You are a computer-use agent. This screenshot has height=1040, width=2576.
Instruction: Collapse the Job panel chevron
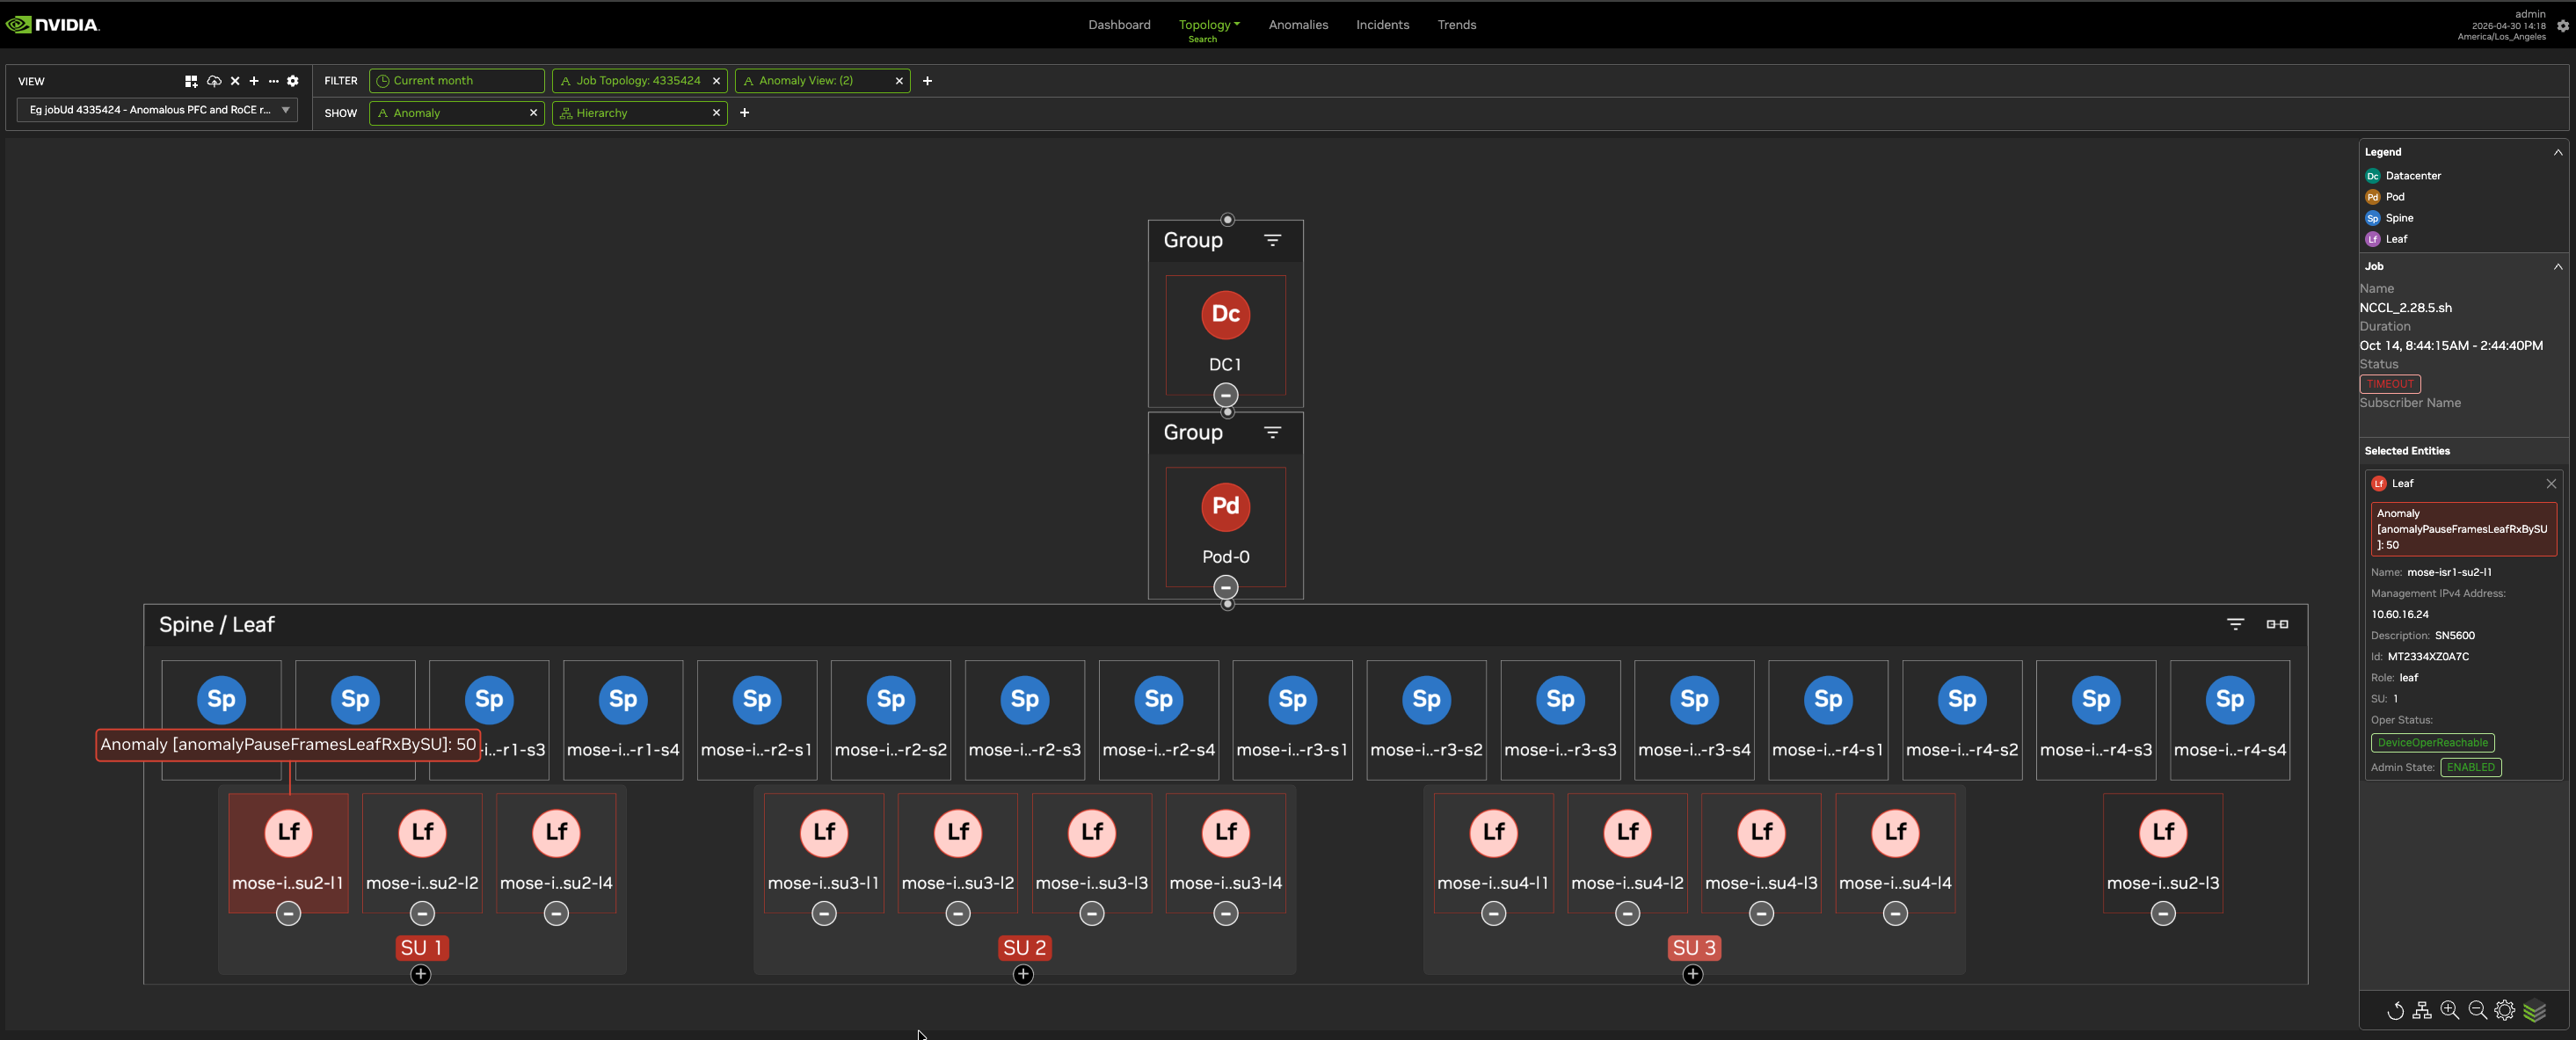pos(2557,266)
